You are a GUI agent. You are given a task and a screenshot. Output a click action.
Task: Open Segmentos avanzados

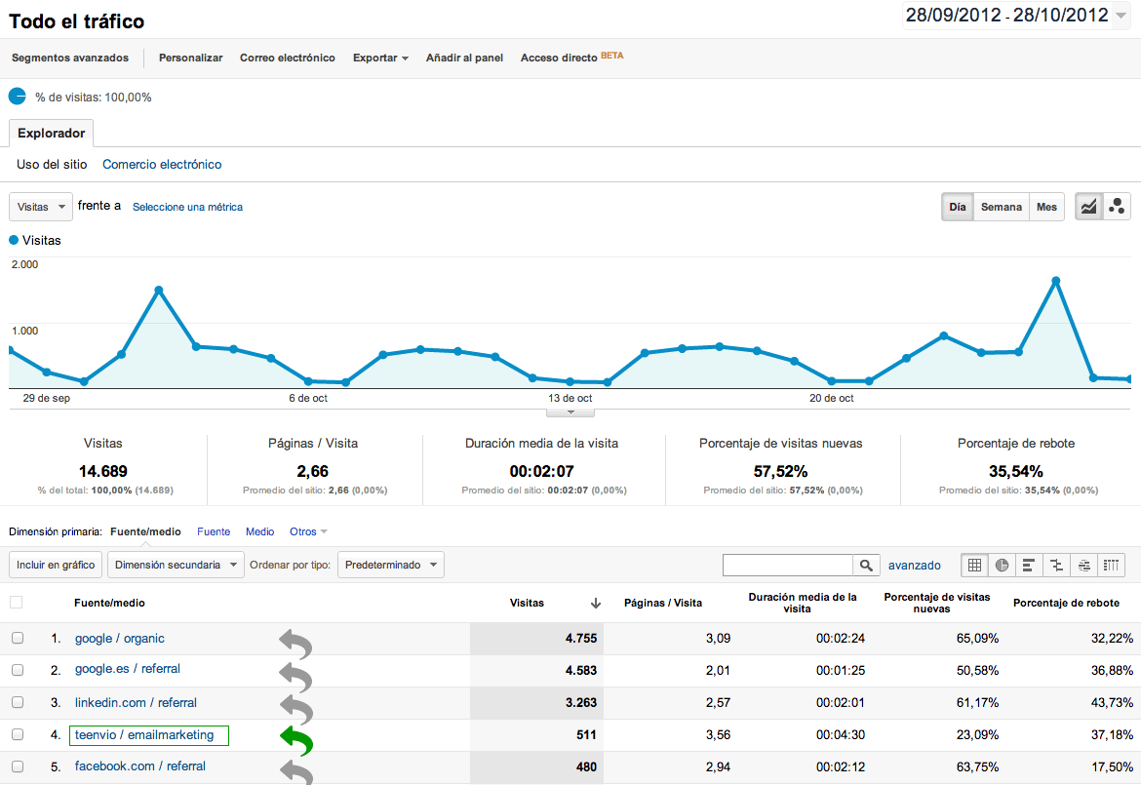(x=70, y=58)
